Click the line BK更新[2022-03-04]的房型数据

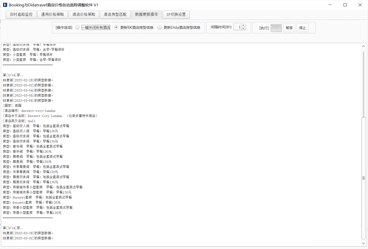(28, 90)
